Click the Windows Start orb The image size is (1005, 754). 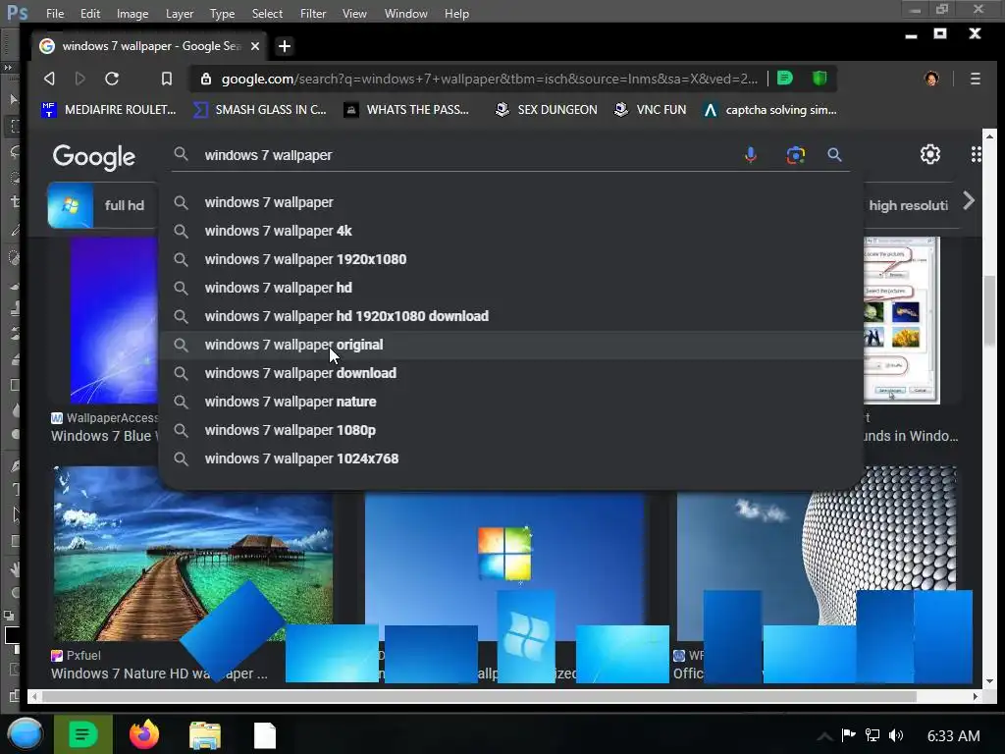click(25, 734)
